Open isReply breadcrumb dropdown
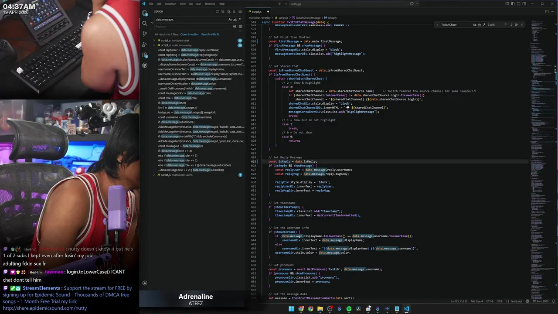Image resolution: width=558 pixels, height=314 pixels. 331,18
